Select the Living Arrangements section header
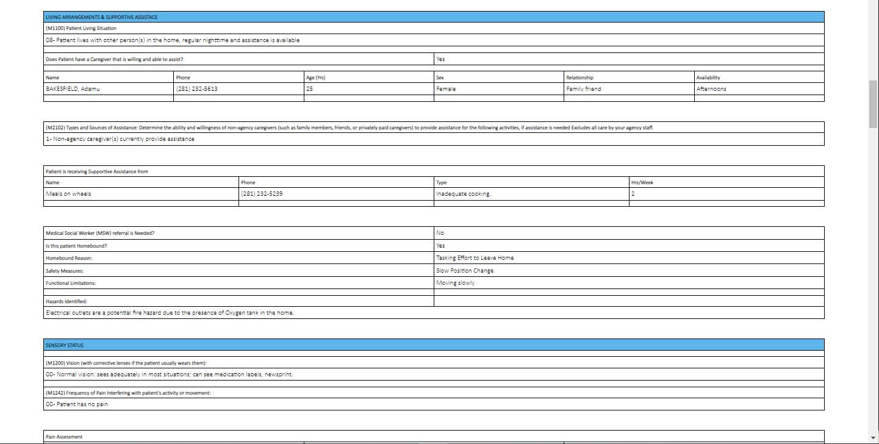879x444 pixels. coord(101,17)
